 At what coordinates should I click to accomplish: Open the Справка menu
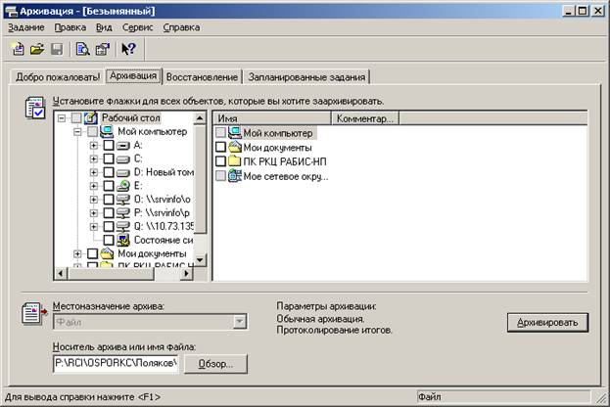pos(181,27)
